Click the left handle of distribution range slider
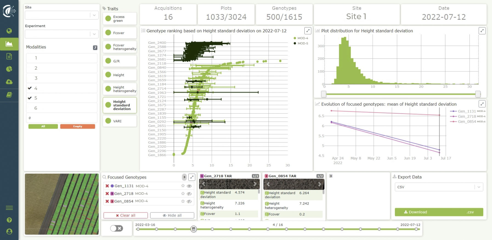This screenshot has height=240, width=492. point(324,94)
